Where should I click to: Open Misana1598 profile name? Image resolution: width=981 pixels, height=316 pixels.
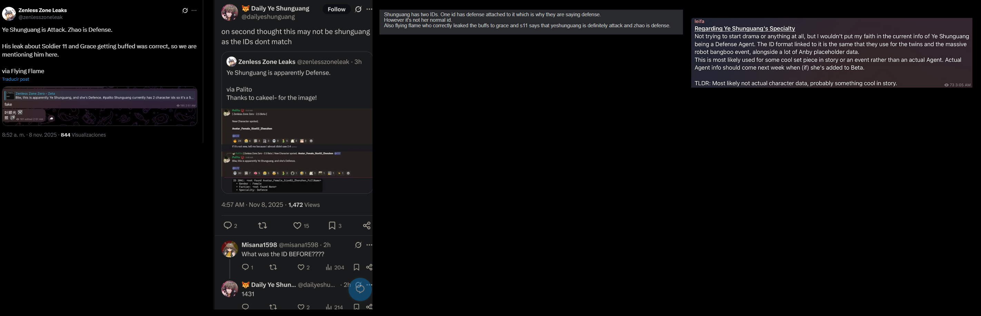259,245
